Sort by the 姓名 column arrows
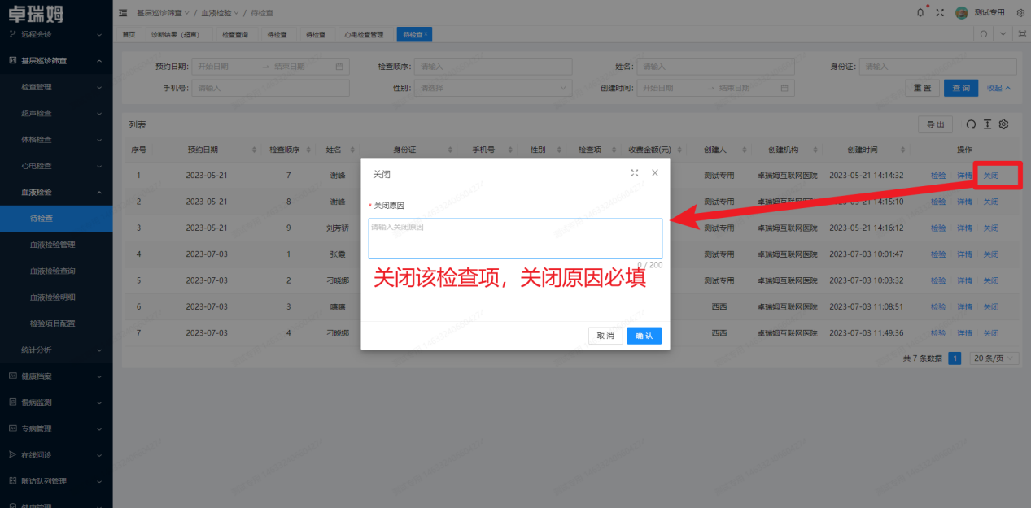This screenshot has height=508, width=1031. pyautogui.click(x=352, y=150)
